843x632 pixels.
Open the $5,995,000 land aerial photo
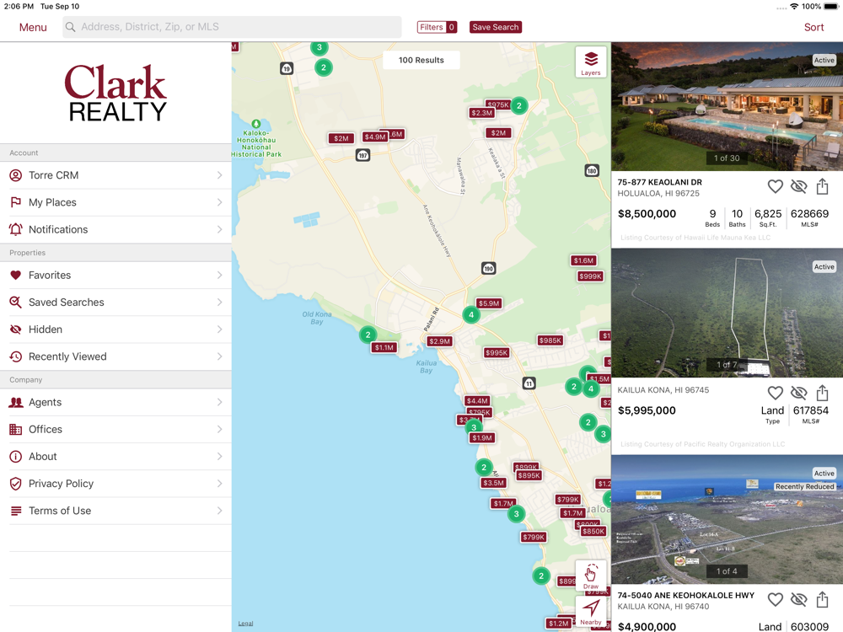pyautogui.click(x=727, y=313)
